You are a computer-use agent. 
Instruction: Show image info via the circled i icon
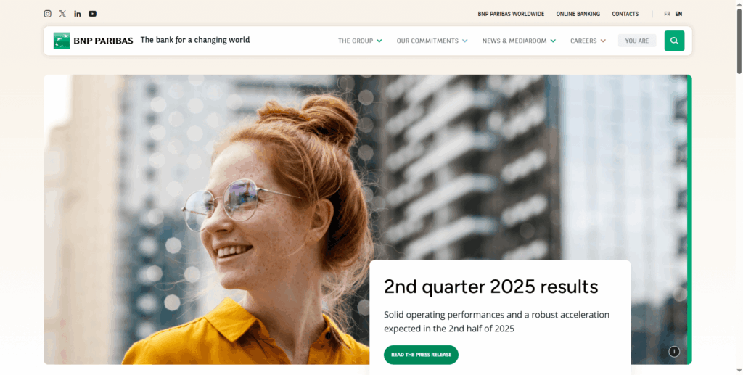tap(674, 351)
